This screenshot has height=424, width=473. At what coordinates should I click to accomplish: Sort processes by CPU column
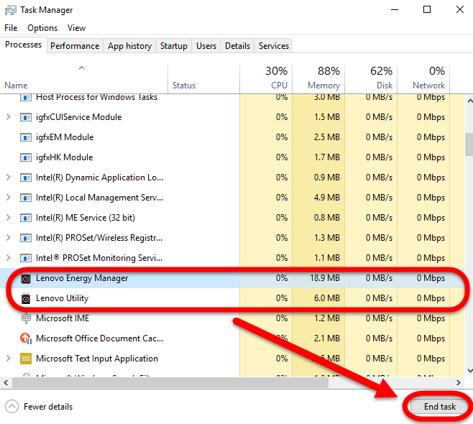pyautogui.click(x=266, y=78)
